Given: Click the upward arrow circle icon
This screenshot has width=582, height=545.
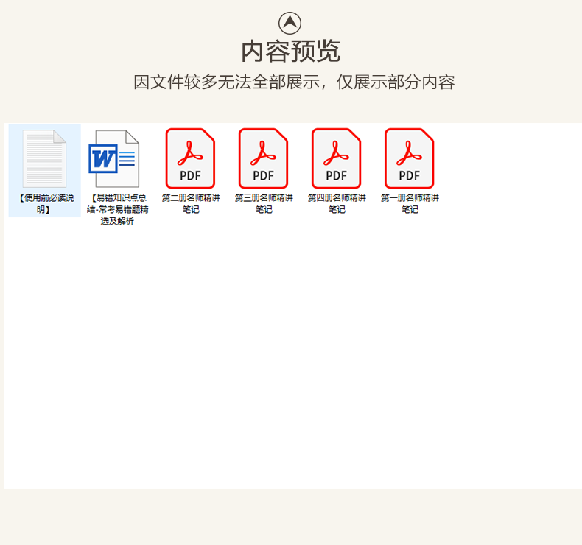Looking at the screenshot, I should pyautogui.click(x=290, y=23).
